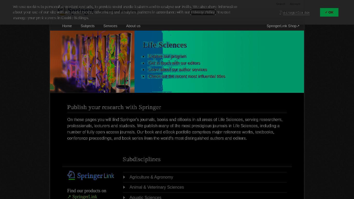Screen dimensions: 354x199
Task: Visit SpringerLink Shop
Action: (x=283, y=26)
